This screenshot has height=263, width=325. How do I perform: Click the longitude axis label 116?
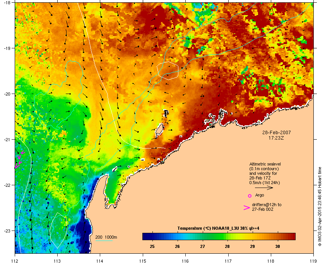(185, 261)
